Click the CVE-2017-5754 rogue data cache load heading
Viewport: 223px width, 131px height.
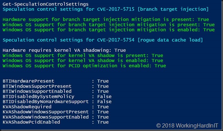[103, 40]
